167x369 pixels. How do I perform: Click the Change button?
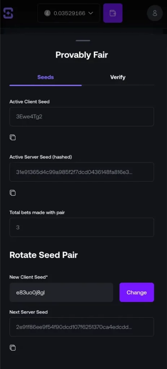click(x=137, y=292)
